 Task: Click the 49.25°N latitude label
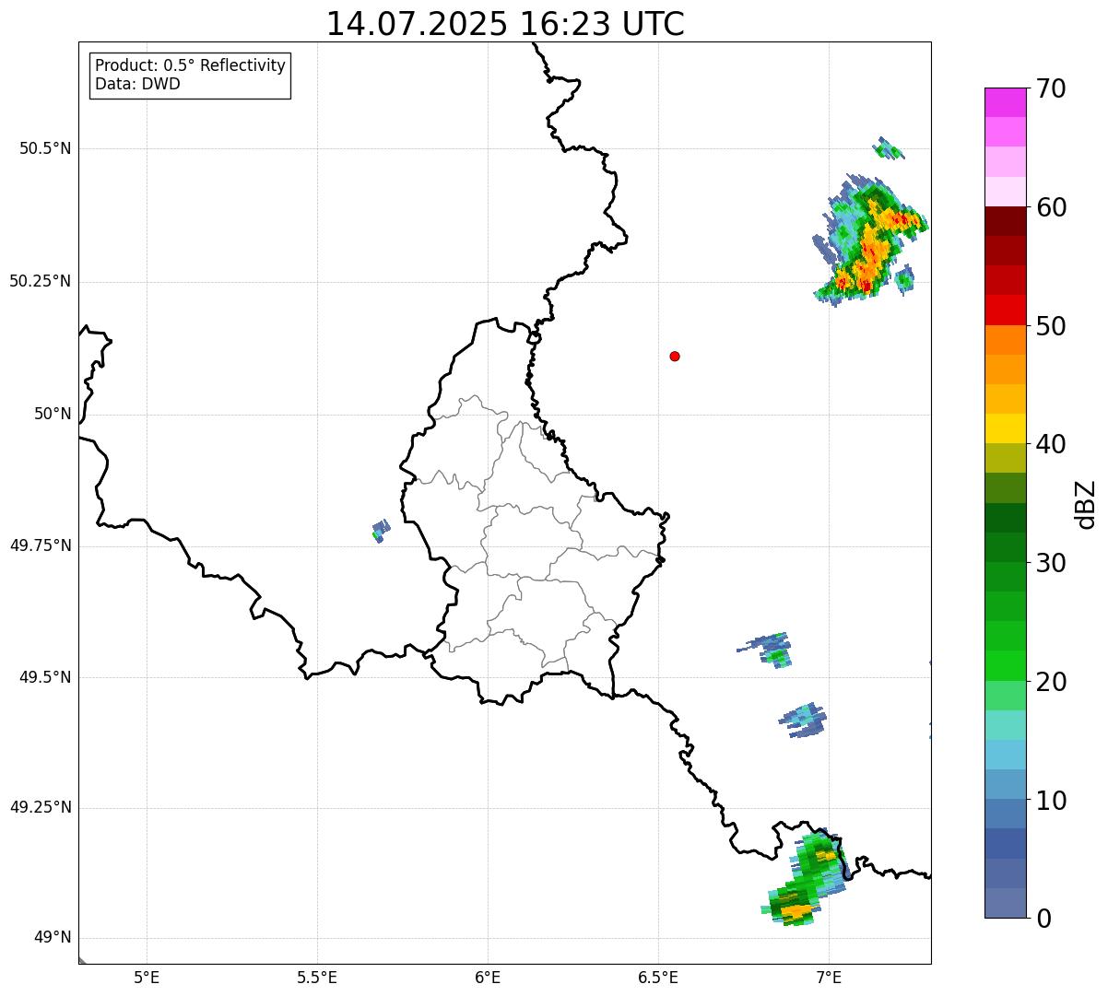(41, 807)
